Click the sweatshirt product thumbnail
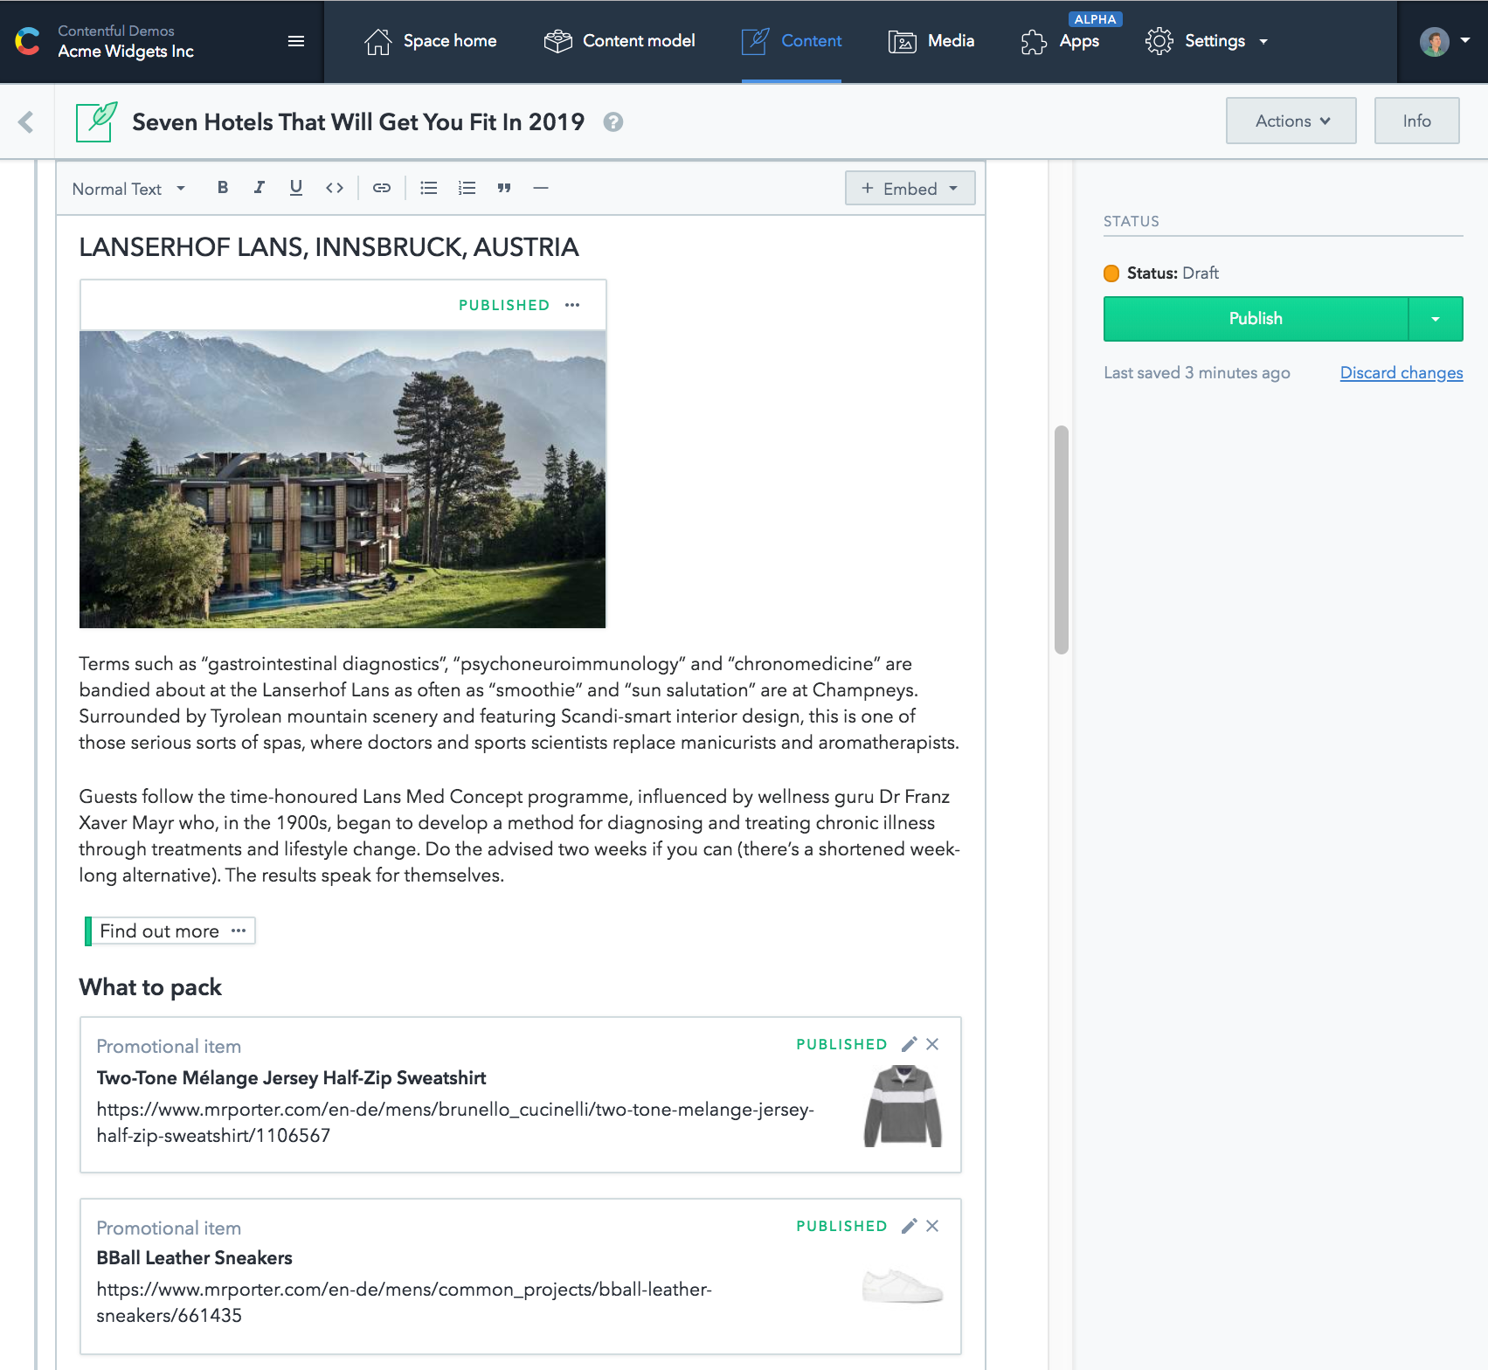The height and width of the screenshot is (1370, 1488). click(903, 1106)
